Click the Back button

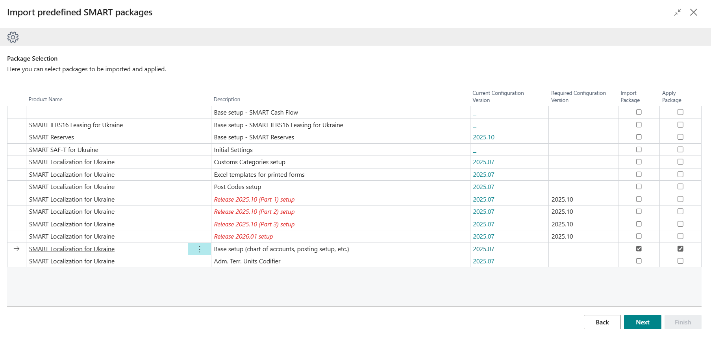point(602,322)
